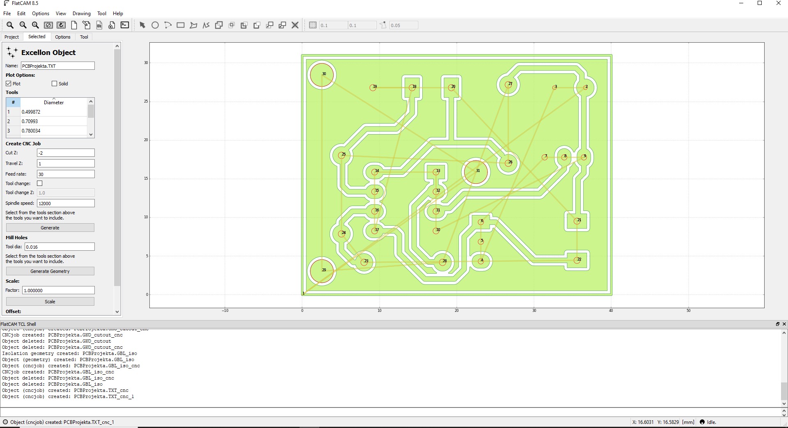Click the Move Objects icon
Viewport: 788px width, 428px height.
(x=270, y=25)
